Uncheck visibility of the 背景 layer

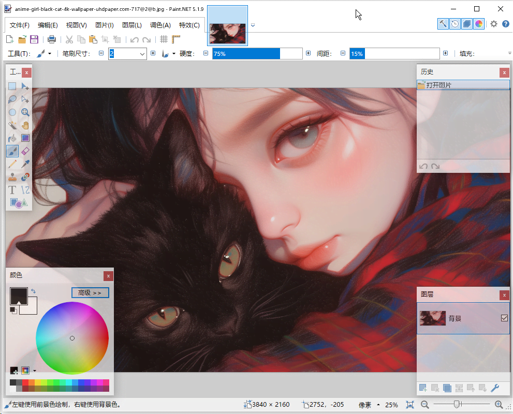tap(504, 318)
